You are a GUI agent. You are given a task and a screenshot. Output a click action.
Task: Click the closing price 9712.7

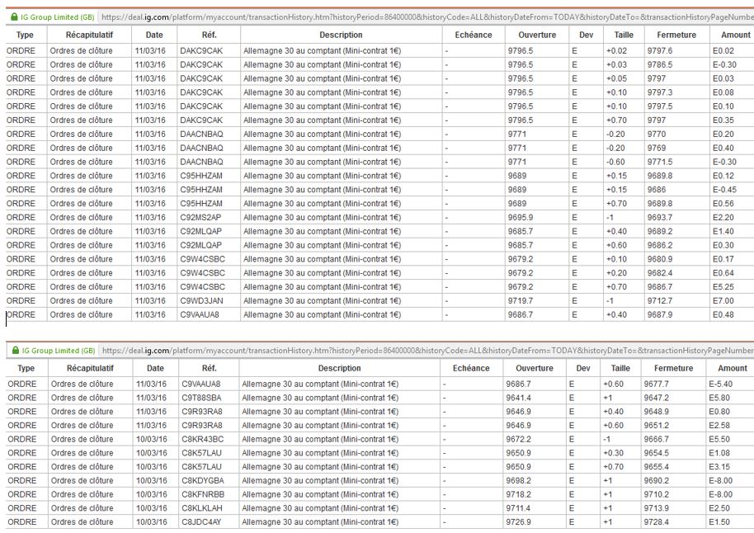(x=660, y=300)
